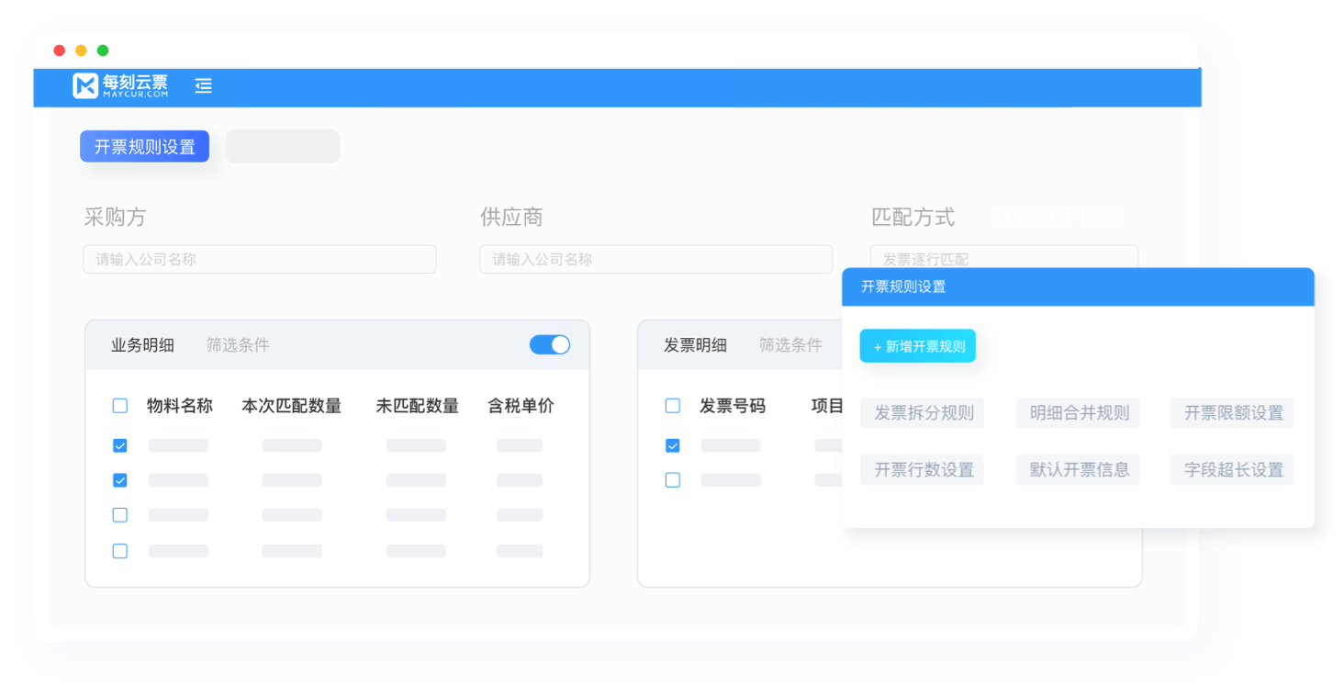This screenshot has width=1344, height=696.
Task: Check the 物料名称 header checkbox
Action: click(x=120, y=406)
